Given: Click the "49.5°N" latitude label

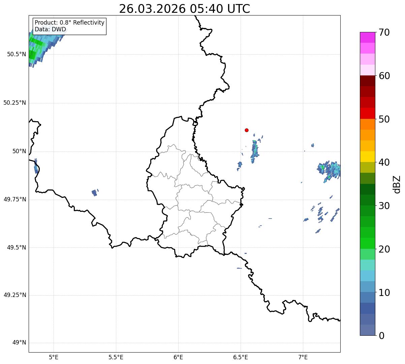Looking at the screenshot, I should [17, 247].
